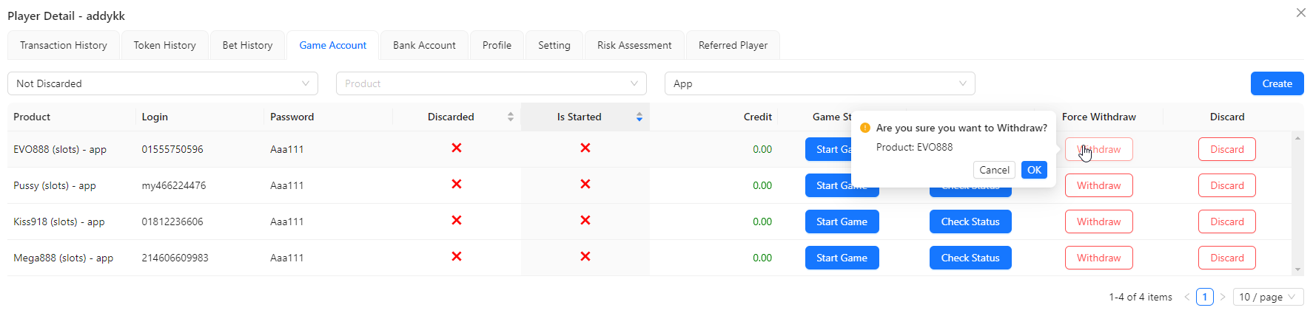Go to previous page arrow
1313x316 pixels.
(x=1187, y=297)
